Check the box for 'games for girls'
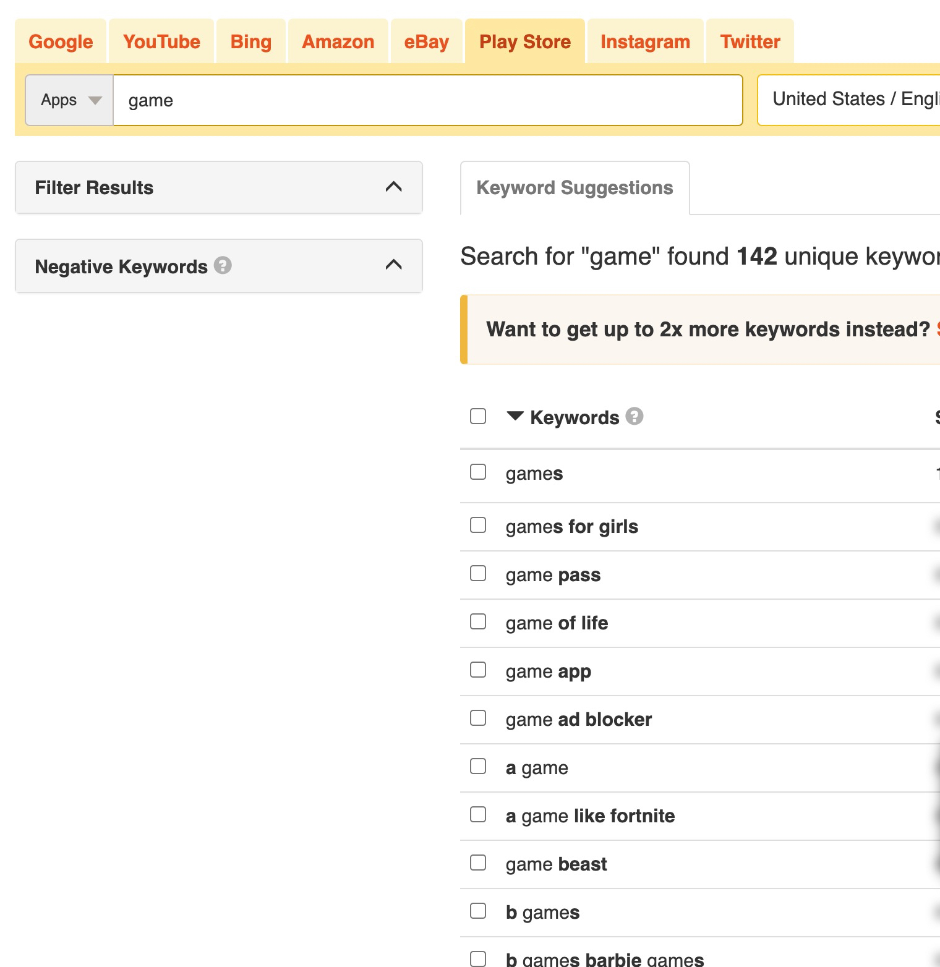The height and width of the screenshot is (967, 940). click(478, 526)
